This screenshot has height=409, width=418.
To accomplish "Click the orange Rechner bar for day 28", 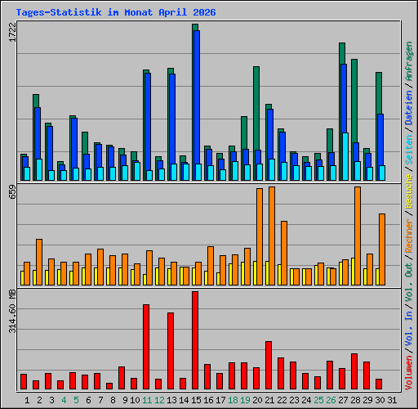I will (358, 236).
